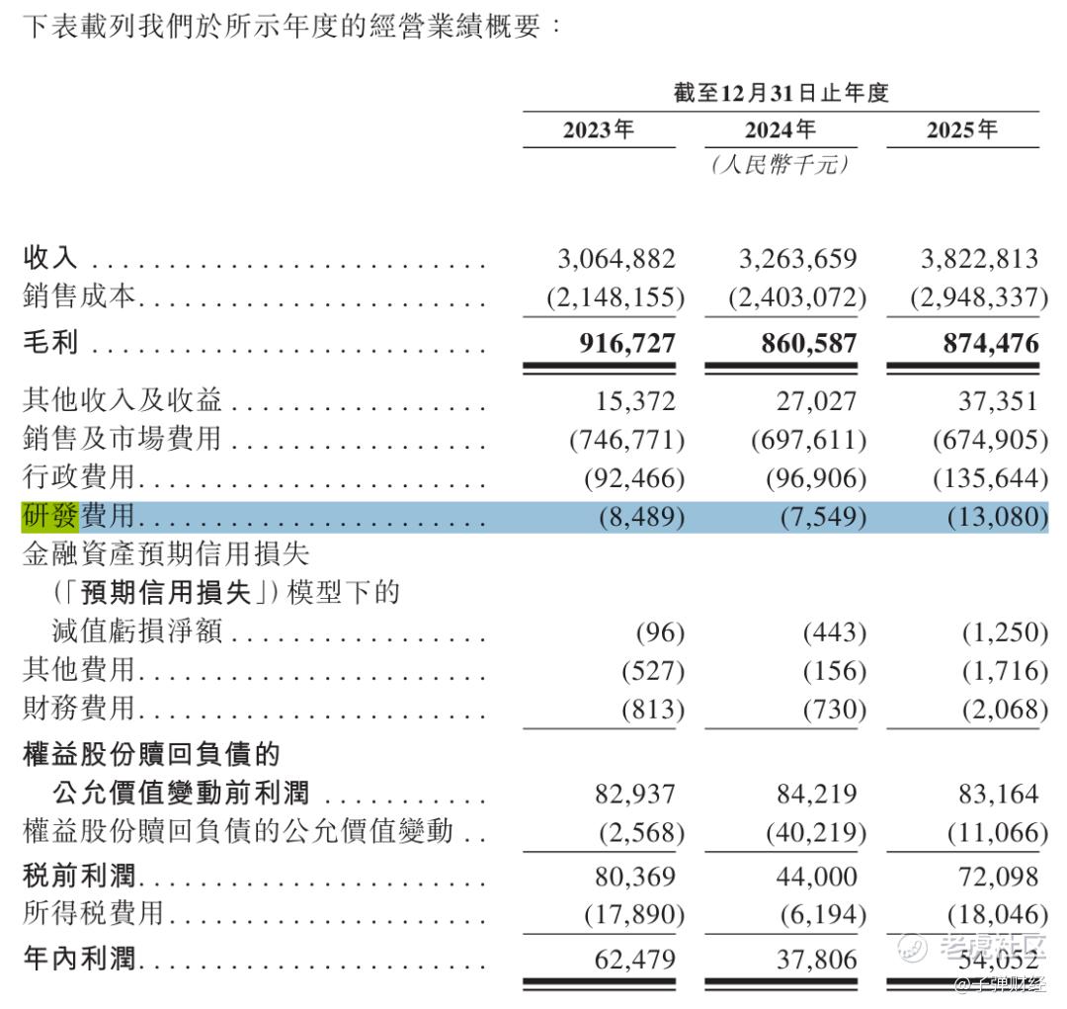Viewport: 1067px width, 1009px height.
Task: Click the 2024年 column header
Action: point(780,129)
